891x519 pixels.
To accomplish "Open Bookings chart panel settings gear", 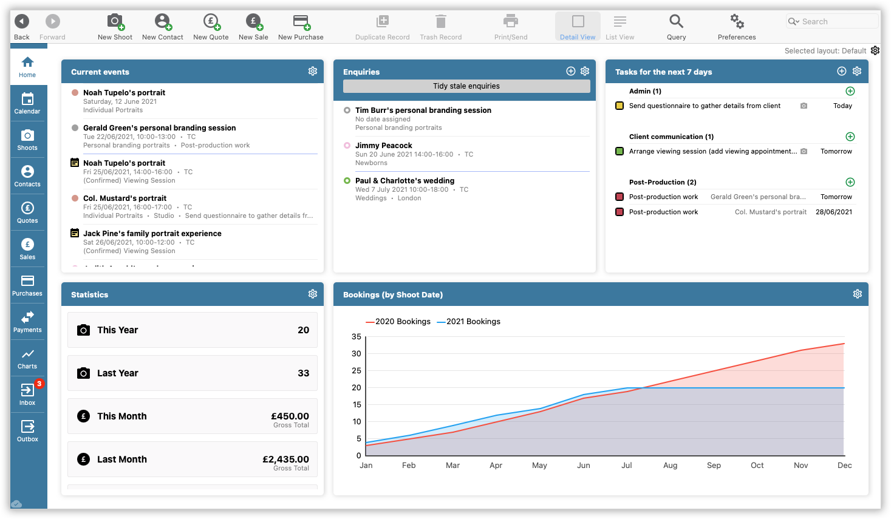I will [x=857, y=294].
